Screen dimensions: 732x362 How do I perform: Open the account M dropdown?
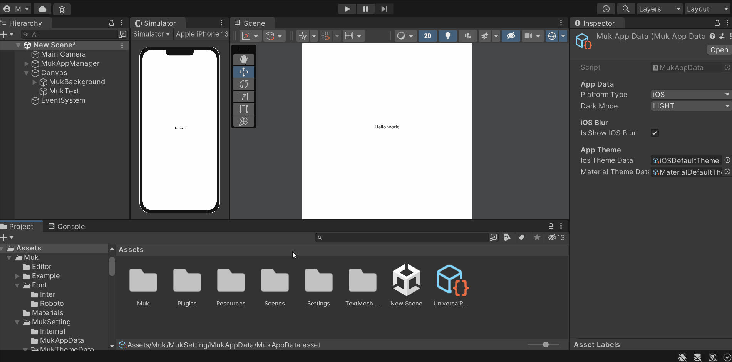pyautogui.click(x=16, y=9)
